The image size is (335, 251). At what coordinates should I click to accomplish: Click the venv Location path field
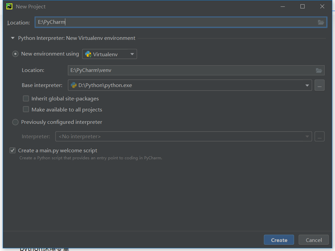pos(196,70)
